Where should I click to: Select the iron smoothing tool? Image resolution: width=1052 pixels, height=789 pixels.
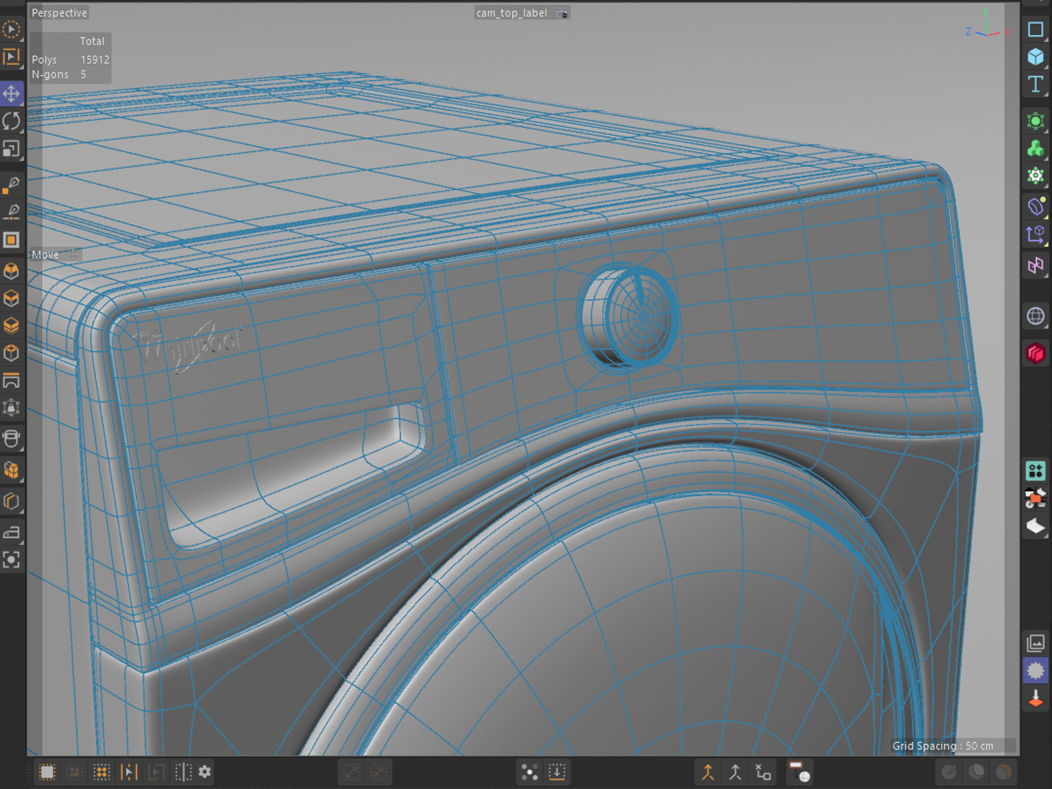click(x=11, y=532)
